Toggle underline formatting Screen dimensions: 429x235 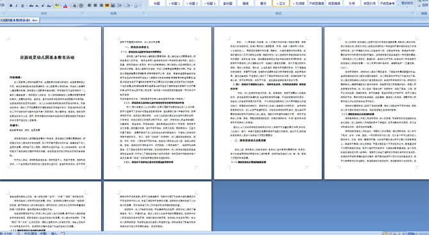[x=22, y=6]
